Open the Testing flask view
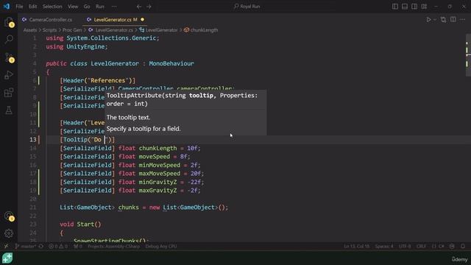 pos(9,110)
